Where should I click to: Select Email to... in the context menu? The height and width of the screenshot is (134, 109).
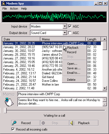pyautogui.click(x=74, y=73)
